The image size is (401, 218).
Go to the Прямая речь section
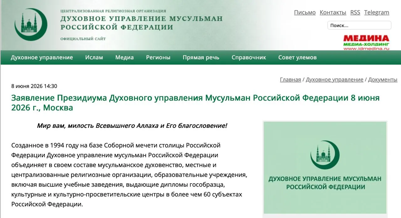pos(201,57)
